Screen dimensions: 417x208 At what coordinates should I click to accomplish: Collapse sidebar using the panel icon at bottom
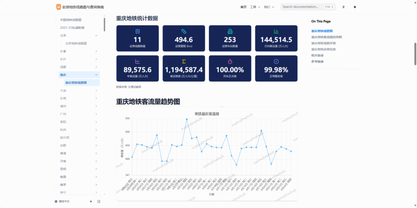tap(99, 201)
